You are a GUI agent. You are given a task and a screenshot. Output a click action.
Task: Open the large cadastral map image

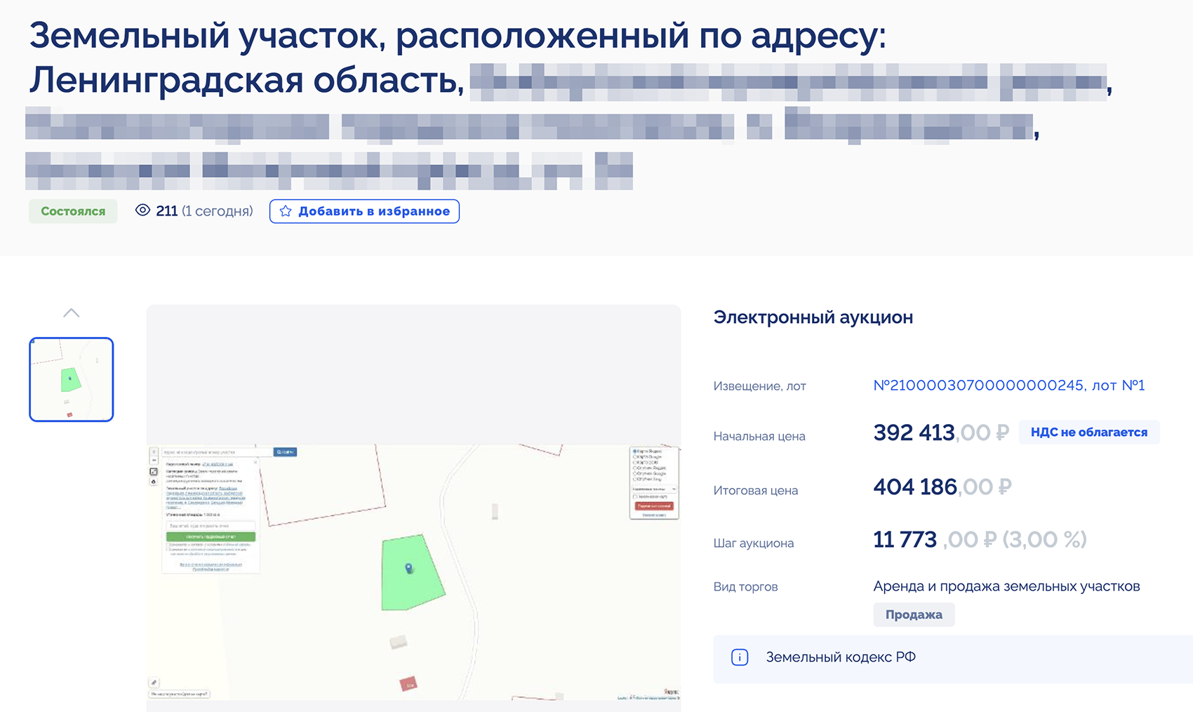[x=413, y=572]
